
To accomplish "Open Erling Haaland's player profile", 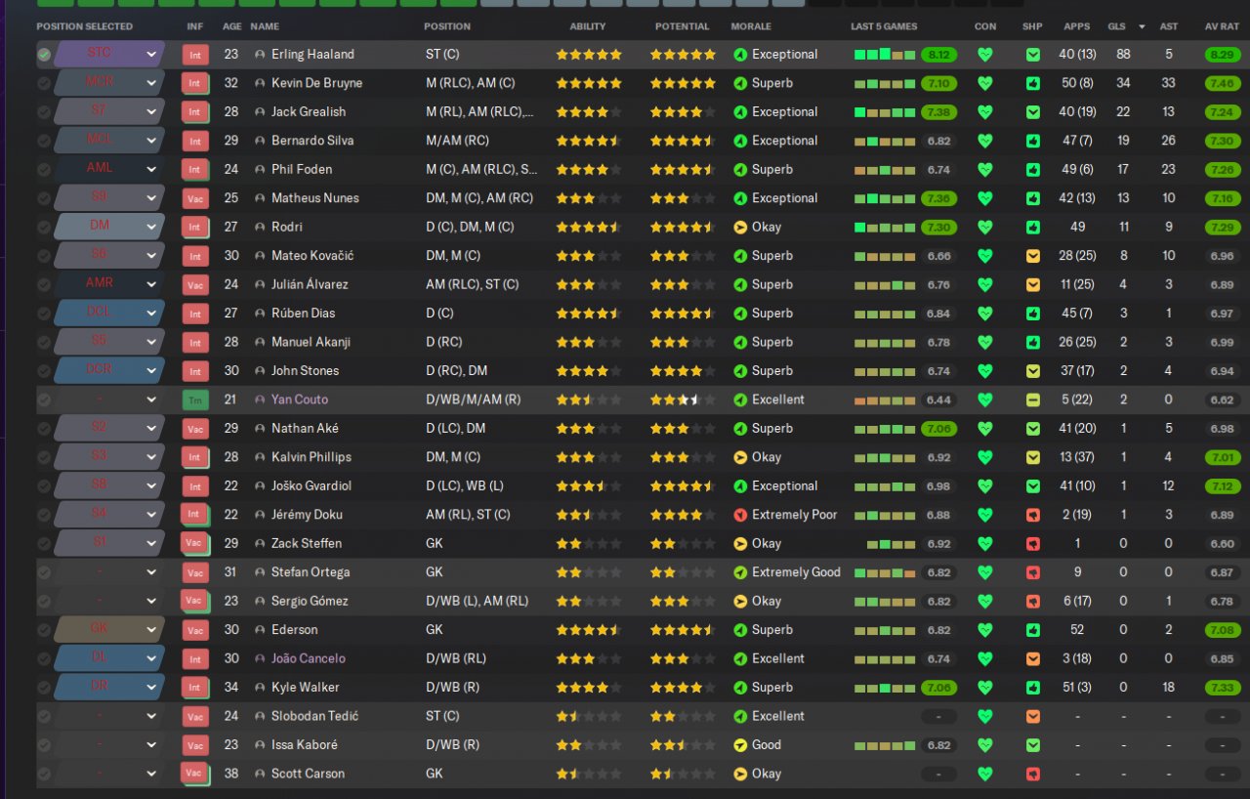I will click(312, 55).
